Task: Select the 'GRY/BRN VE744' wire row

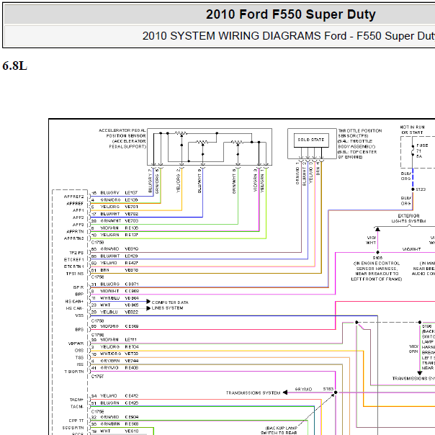Action: (115, 361)
